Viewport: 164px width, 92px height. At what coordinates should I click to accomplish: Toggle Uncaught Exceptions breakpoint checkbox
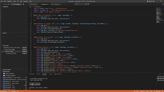click(4, 76)
